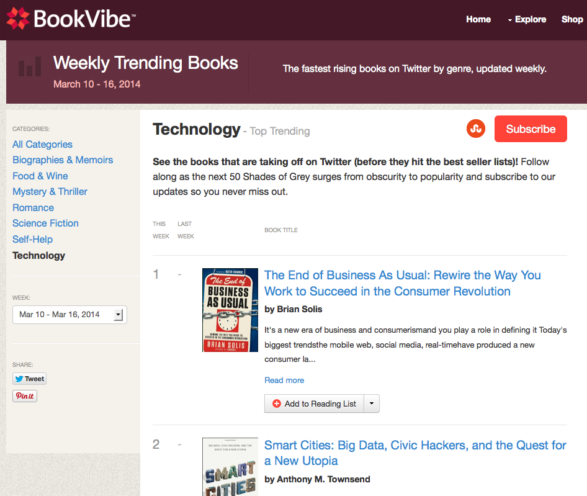The height and width of the screenshot is (496, 587).
Task: Select the Romance category
Action: tap(33, 207)
